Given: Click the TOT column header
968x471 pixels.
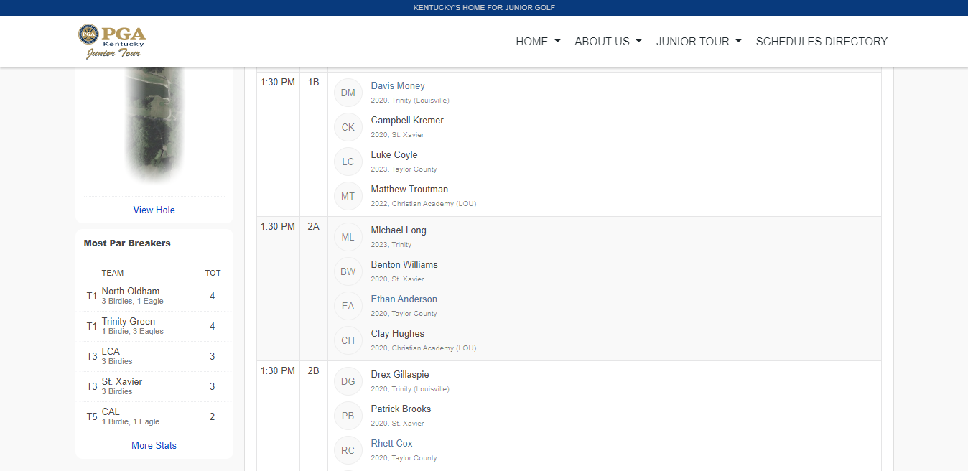Looking at the screenshot, I should [213, 273].
